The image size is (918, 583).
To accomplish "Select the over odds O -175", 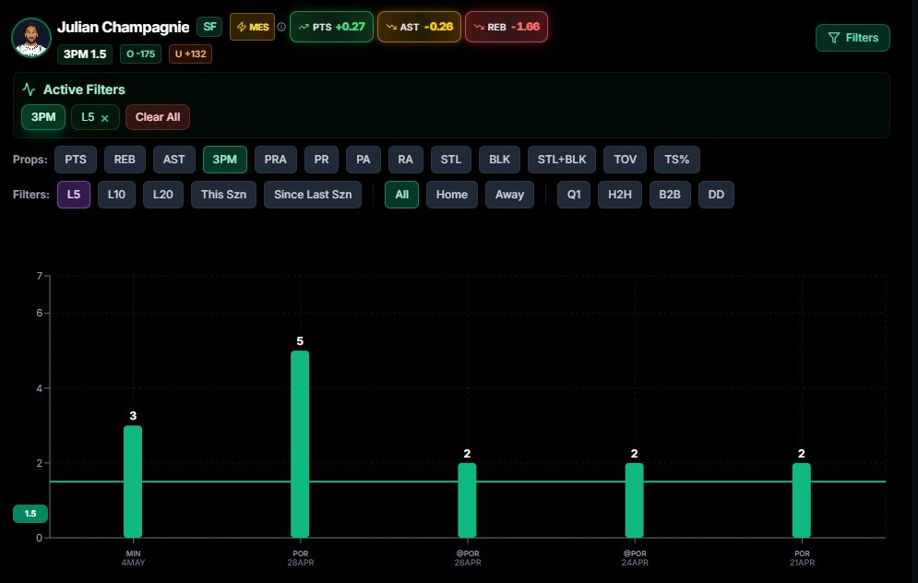I will click(x=140, y=54).
